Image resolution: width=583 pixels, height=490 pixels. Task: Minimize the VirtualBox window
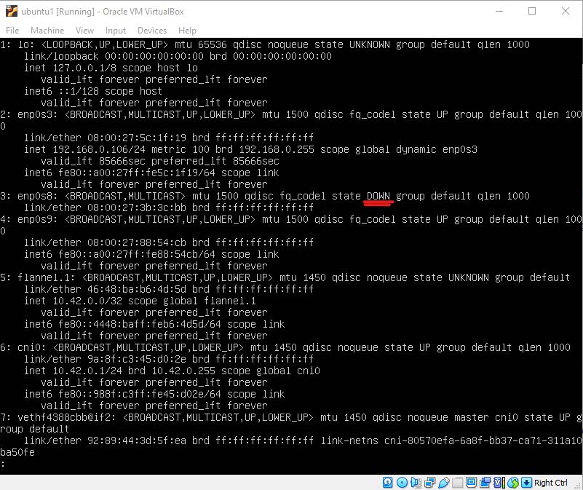(x=499, y=11)
